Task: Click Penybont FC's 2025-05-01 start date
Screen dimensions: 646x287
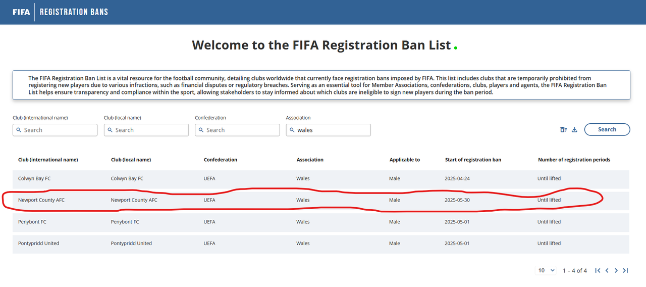Action: coord(457,222)
